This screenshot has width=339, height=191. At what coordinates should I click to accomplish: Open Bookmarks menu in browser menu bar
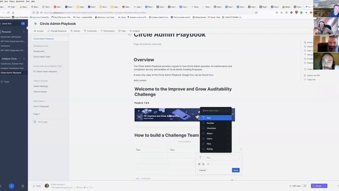click(x=20, y=1)
